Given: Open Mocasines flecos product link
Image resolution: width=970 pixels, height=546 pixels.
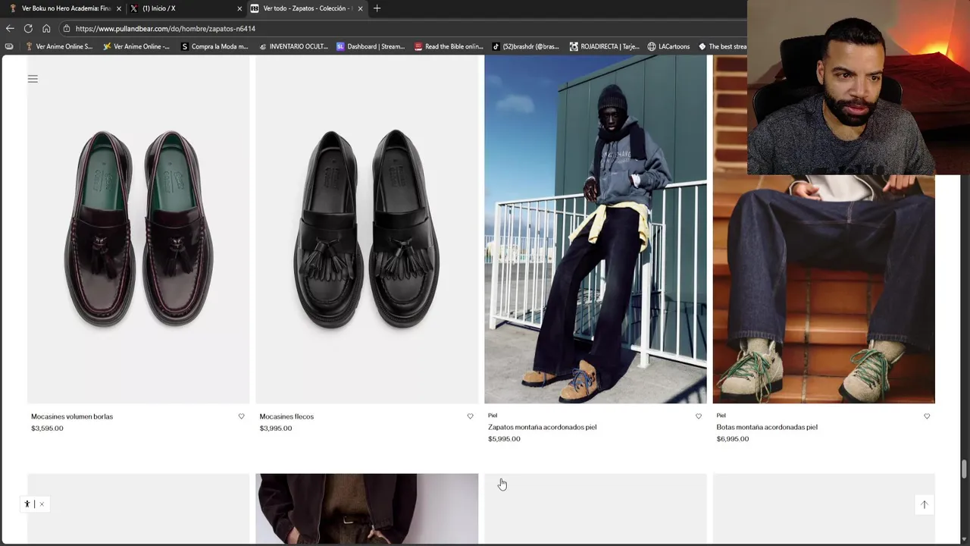Looking at the screenshot, I should tap(286, 416).
